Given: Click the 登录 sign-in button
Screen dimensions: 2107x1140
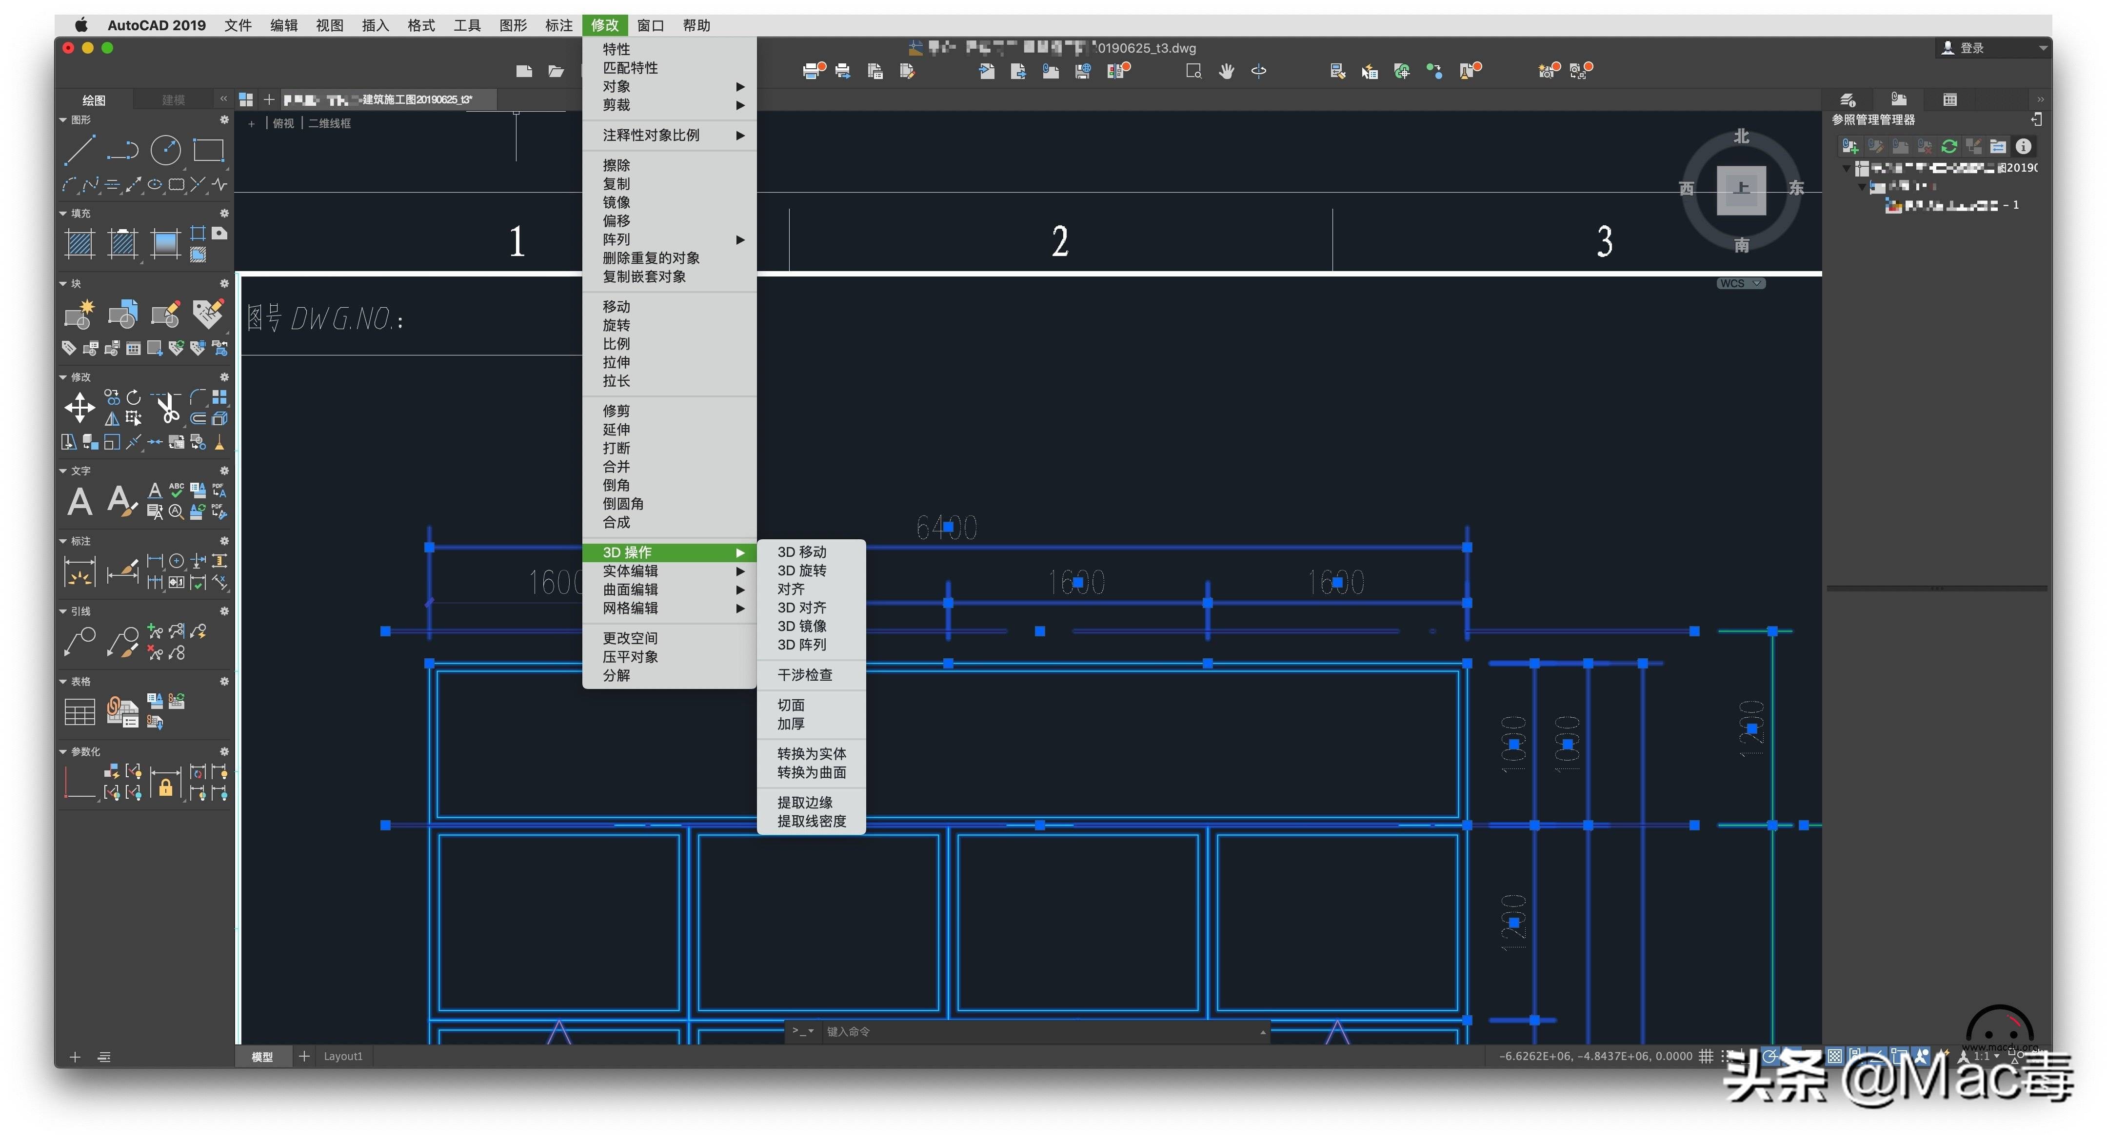Looking at the screenshot, I should tap(1970, 48).
